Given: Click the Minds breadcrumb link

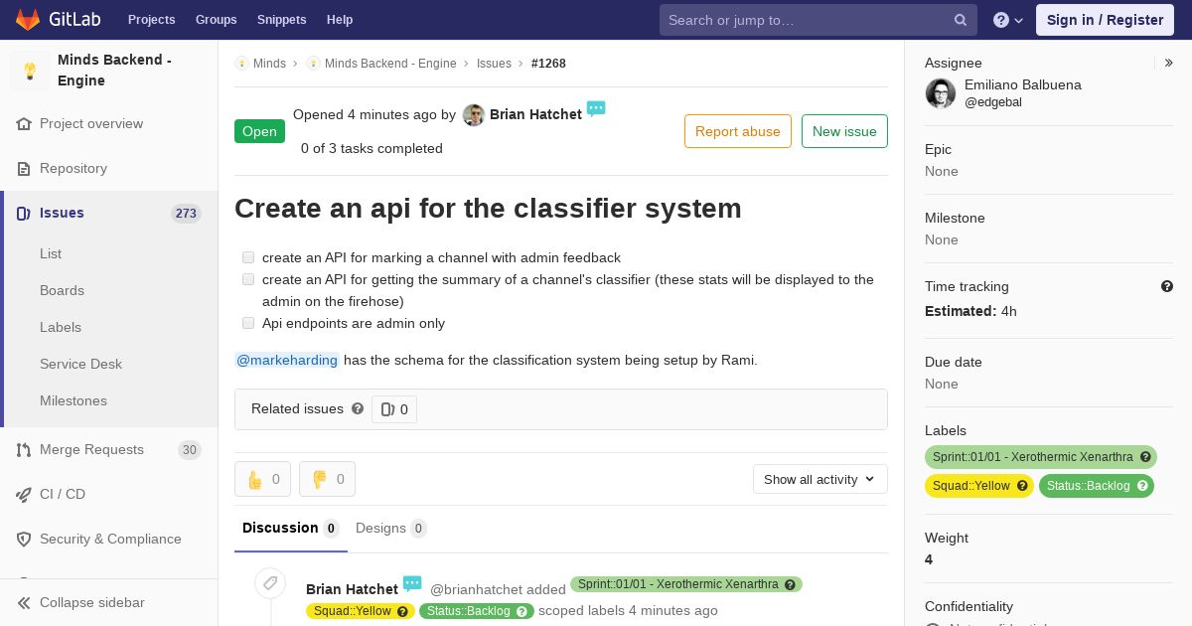Looking at the screenshot, I should click(x=269, y=63).
